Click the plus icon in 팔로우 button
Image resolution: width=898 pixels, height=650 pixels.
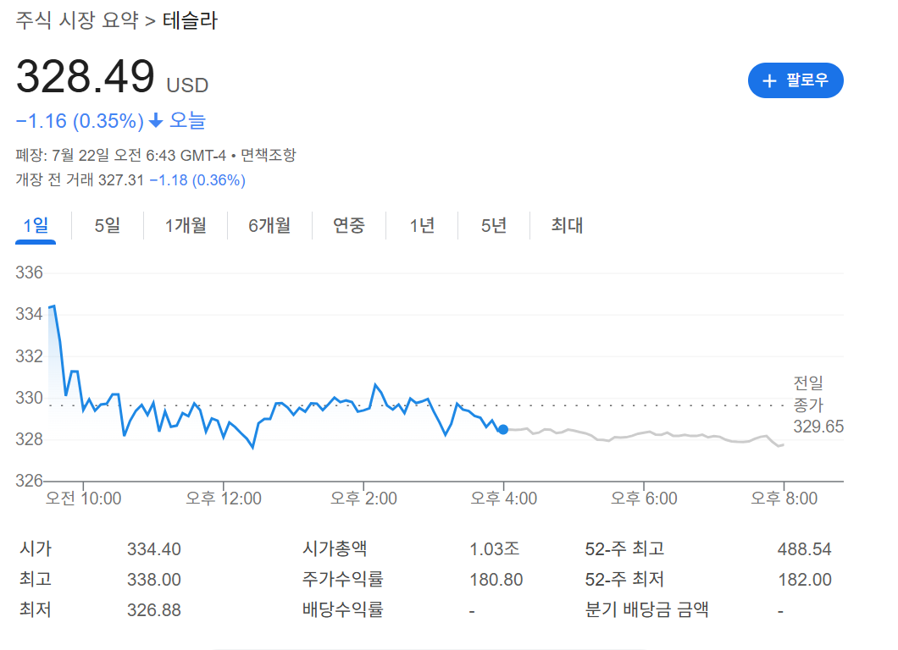(769, 80)
